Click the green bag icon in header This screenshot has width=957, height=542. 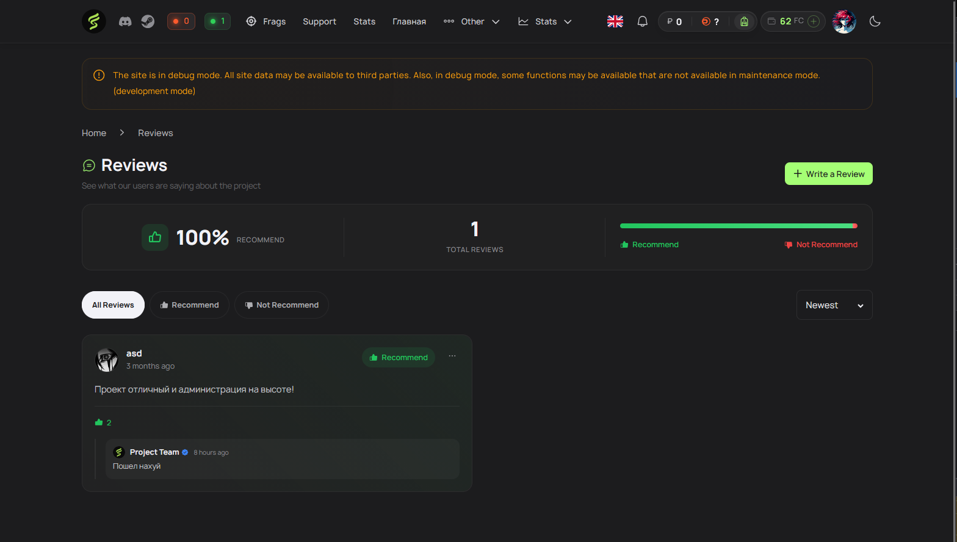744,21
